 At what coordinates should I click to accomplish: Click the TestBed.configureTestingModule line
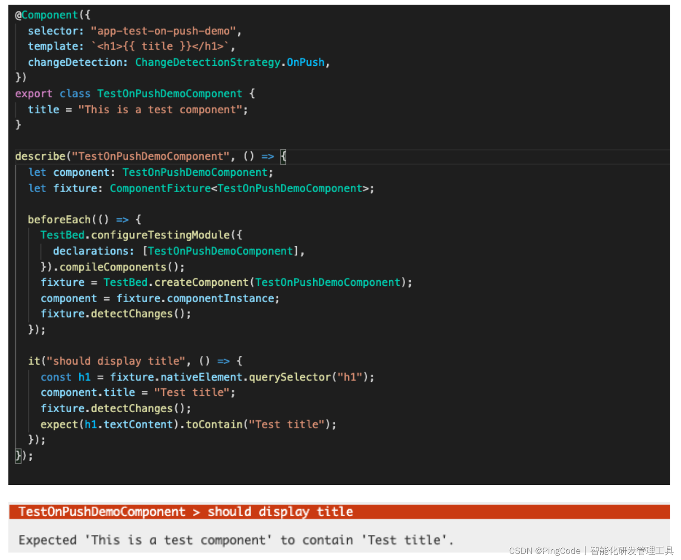pos(141,235)
